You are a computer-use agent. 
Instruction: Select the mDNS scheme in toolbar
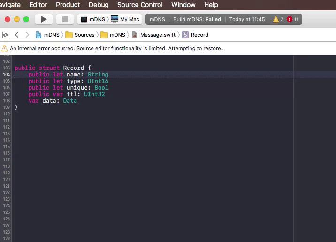coord(93,19)
